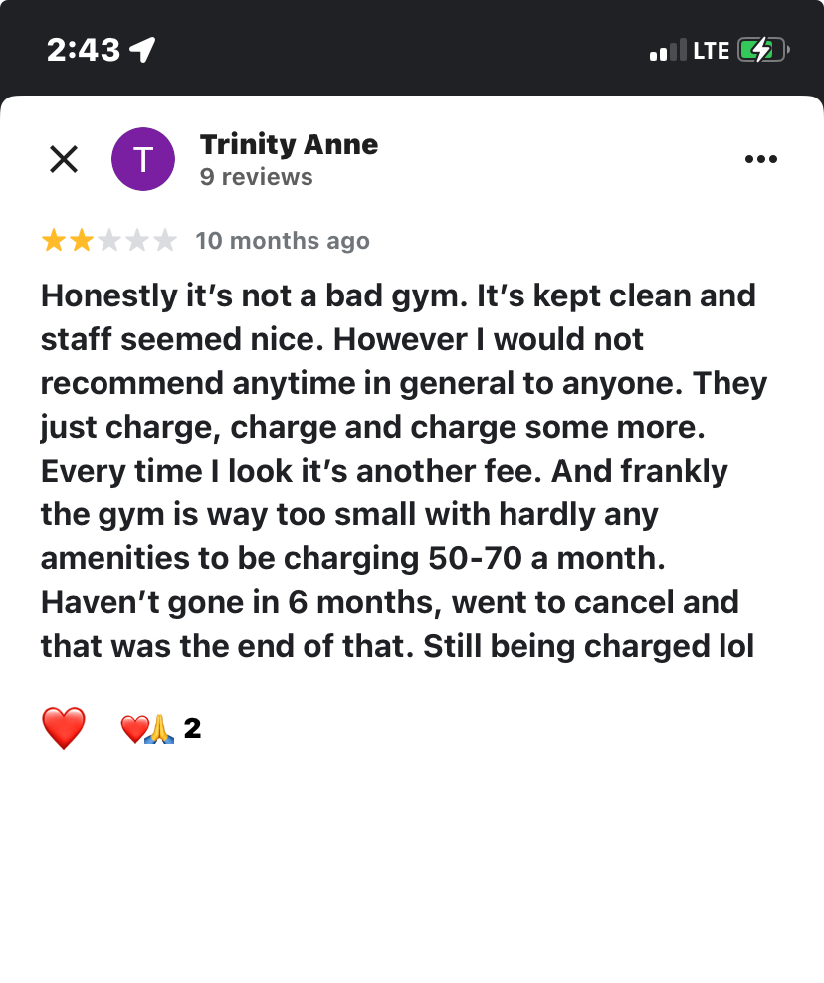Like the review with the red heart
This screenshot has height=983, width=824.
click(x=64, y=729)
